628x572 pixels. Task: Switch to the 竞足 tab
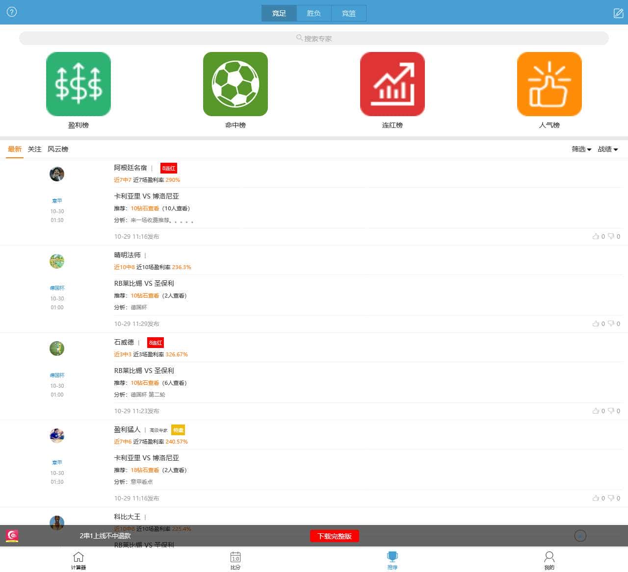pos(279,13)
